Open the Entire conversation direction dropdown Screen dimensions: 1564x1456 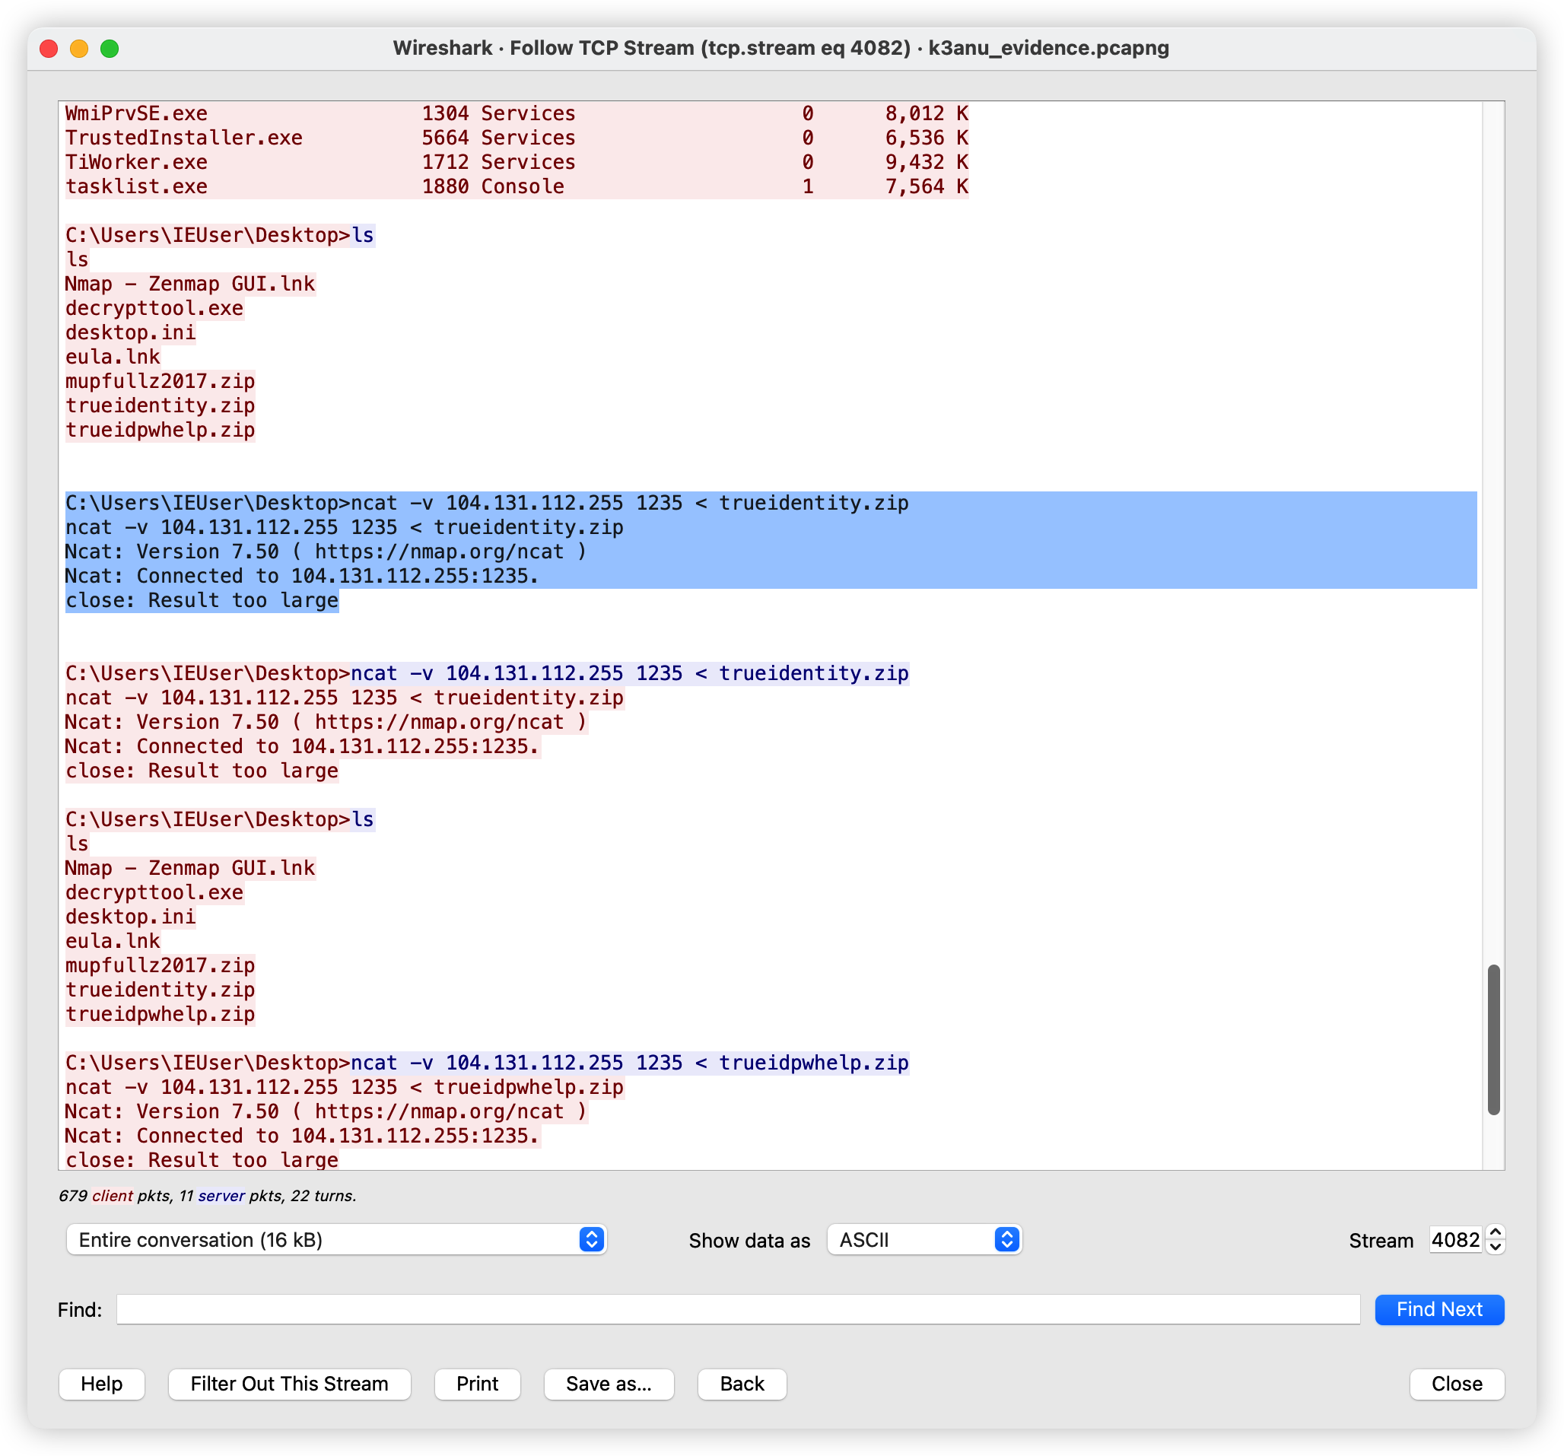pyautogui.click(x=336, y=1240)
